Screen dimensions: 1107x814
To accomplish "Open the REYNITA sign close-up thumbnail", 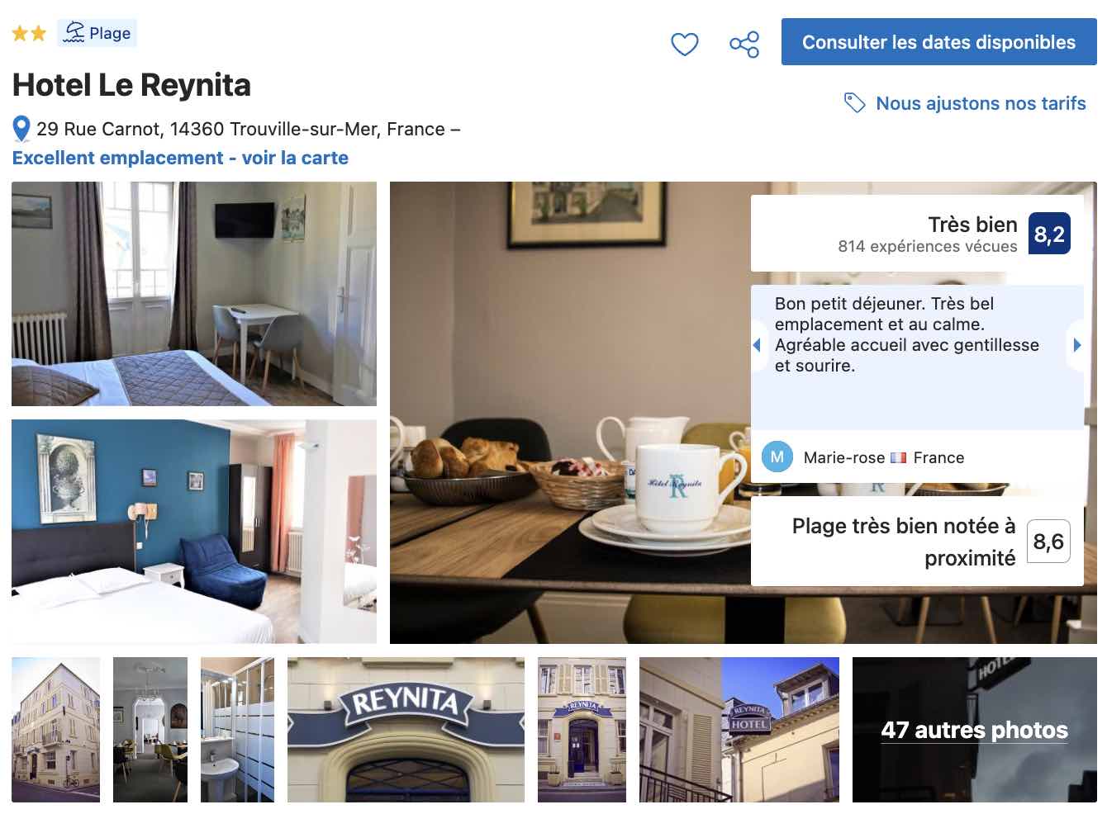I will [x=406, y=730].
